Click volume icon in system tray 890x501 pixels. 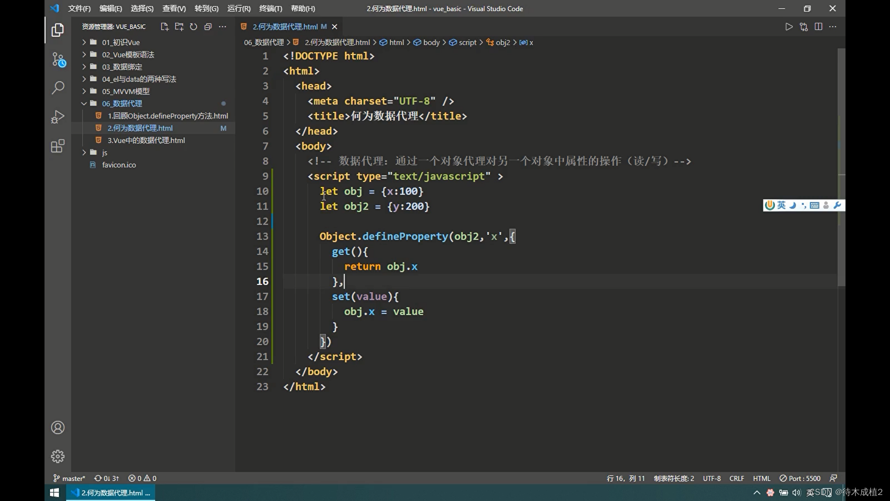pos(796,493)
